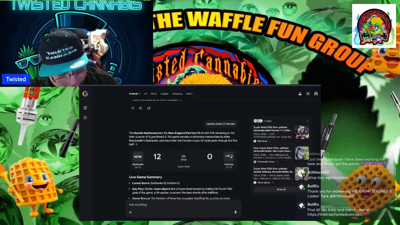Click the Twisted Cannabis logo top right
Viewport: 400px width, 225px height.
click(x=374, y=26)
